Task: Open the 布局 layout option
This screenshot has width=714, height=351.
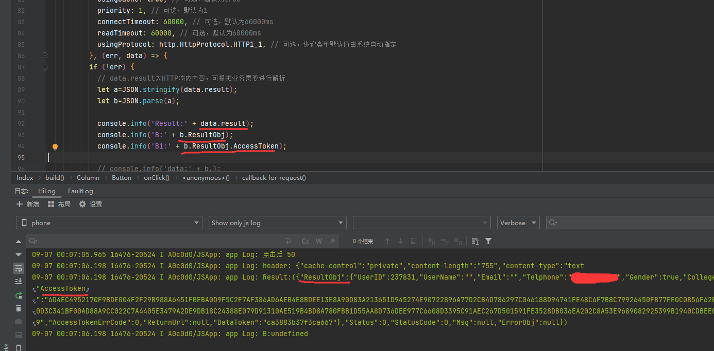Action: (59, 204)
